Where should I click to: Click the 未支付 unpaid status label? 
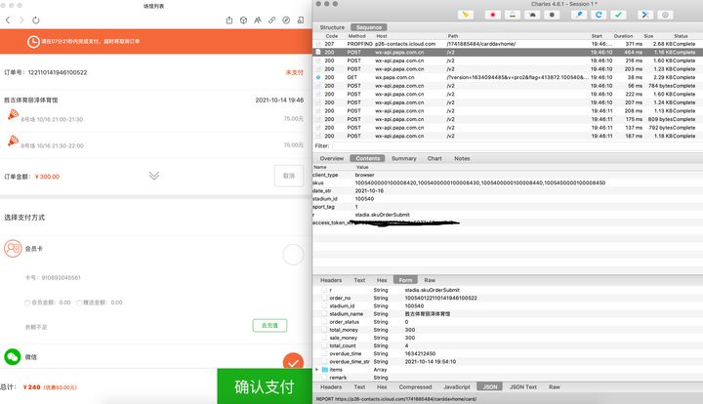[x=295, y=72]
